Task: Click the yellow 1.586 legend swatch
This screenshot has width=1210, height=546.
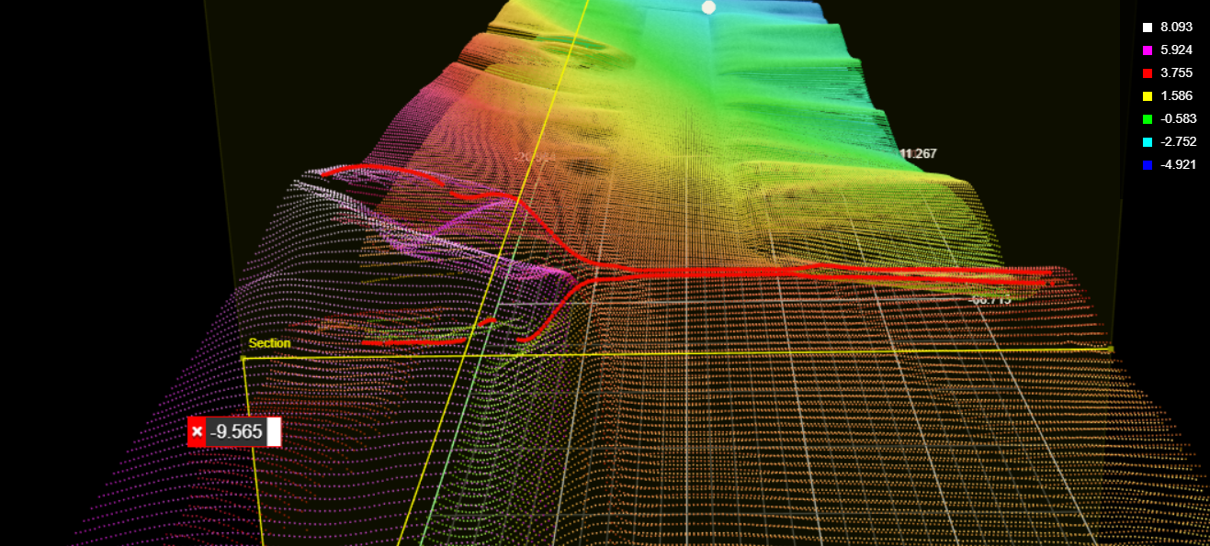Action: (x=1147, y=96)
